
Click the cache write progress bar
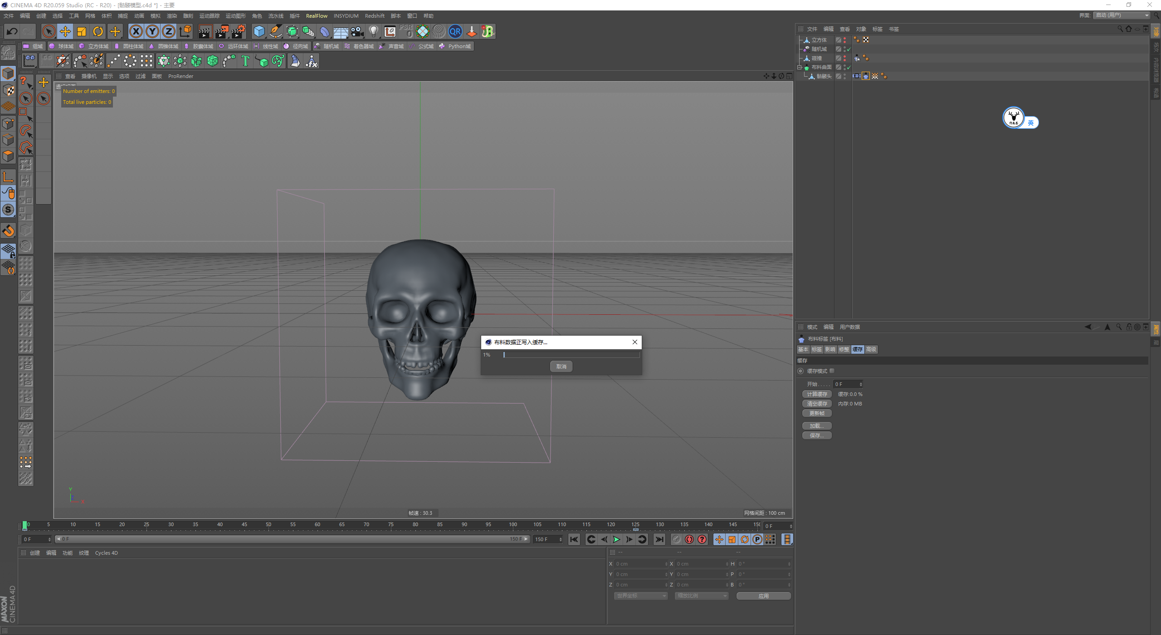coord(571,355)
